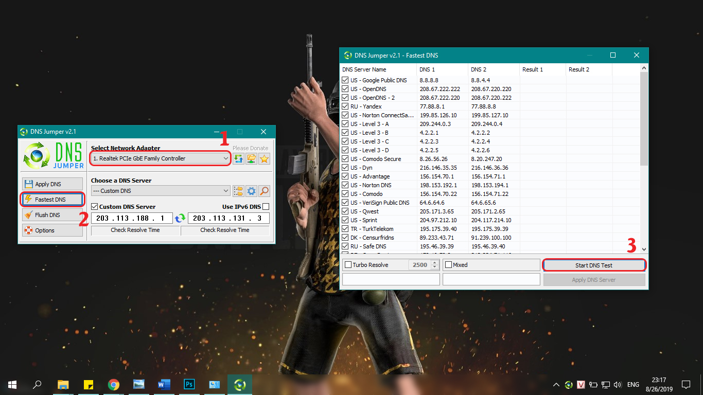703x395 pixels.
Task: Uncheck TR - TurkTelekom checkbox
Action: [345, 229]
